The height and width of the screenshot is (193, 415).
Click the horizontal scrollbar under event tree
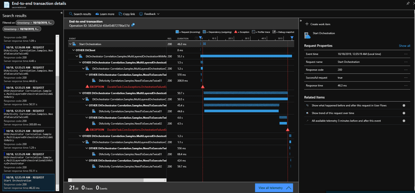118,179
